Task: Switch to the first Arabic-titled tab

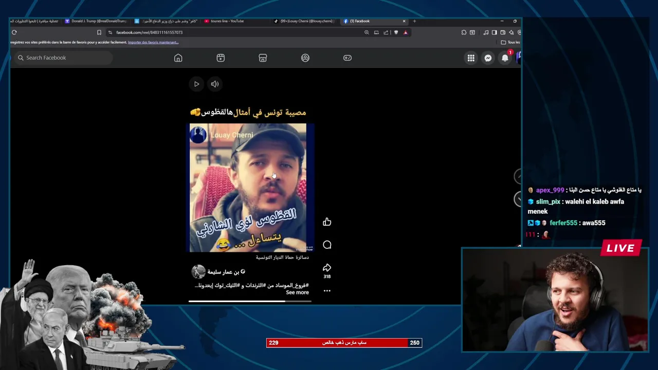Action: pos(33,21)
